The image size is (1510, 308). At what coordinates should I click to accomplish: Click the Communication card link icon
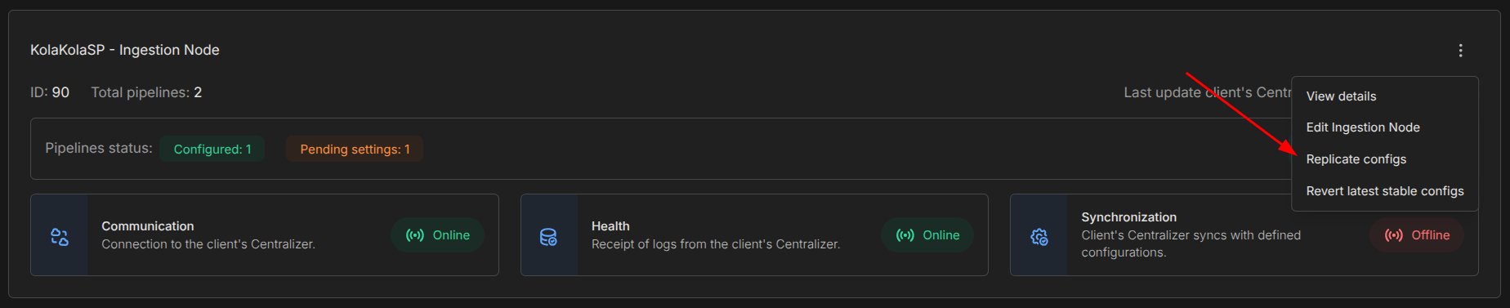pos(60,237)
